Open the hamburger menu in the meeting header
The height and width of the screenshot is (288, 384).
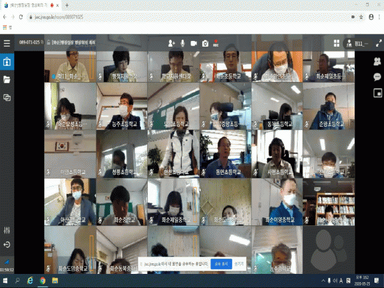click(x=7, y=43)
